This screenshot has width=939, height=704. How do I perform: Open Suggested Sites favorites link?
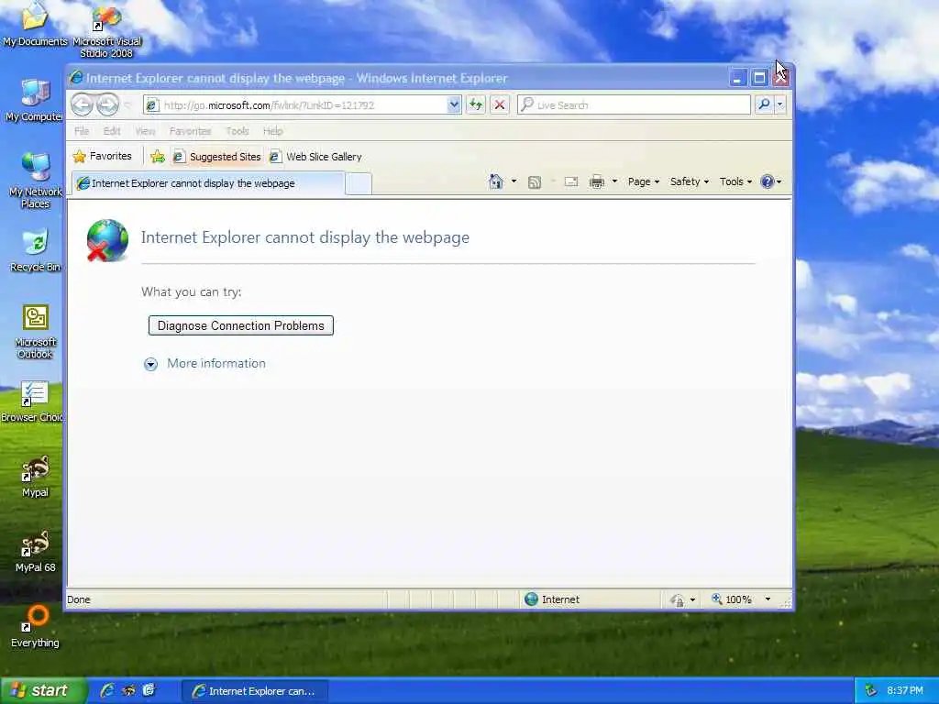point(216,156)
